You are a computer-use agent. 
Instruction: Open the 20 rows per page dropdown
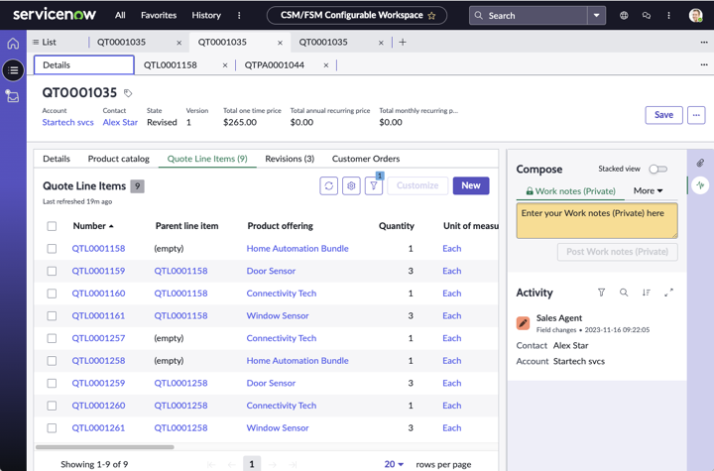(x=394, y=464)
